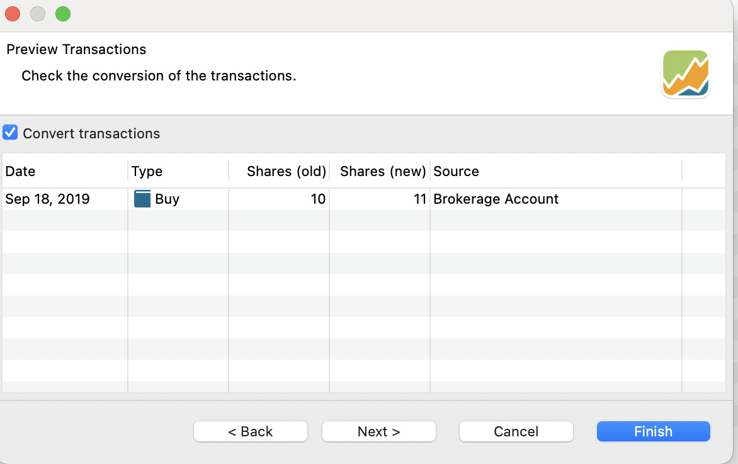Click the blue Buy transaction icon
Image resolution: width=738 pixels, height=464 pixels.
pyautogui.click(x=142, y=199)
